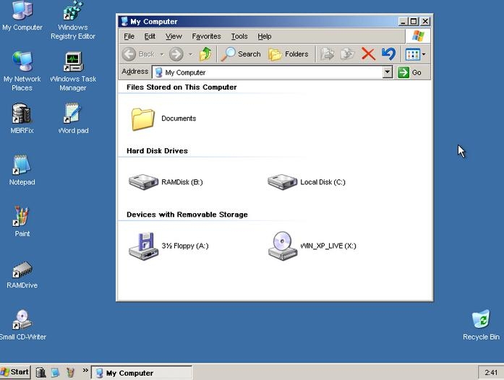Select the 3½ Floppy (A:) drive
Screen dimensions: 504x380
143,246
